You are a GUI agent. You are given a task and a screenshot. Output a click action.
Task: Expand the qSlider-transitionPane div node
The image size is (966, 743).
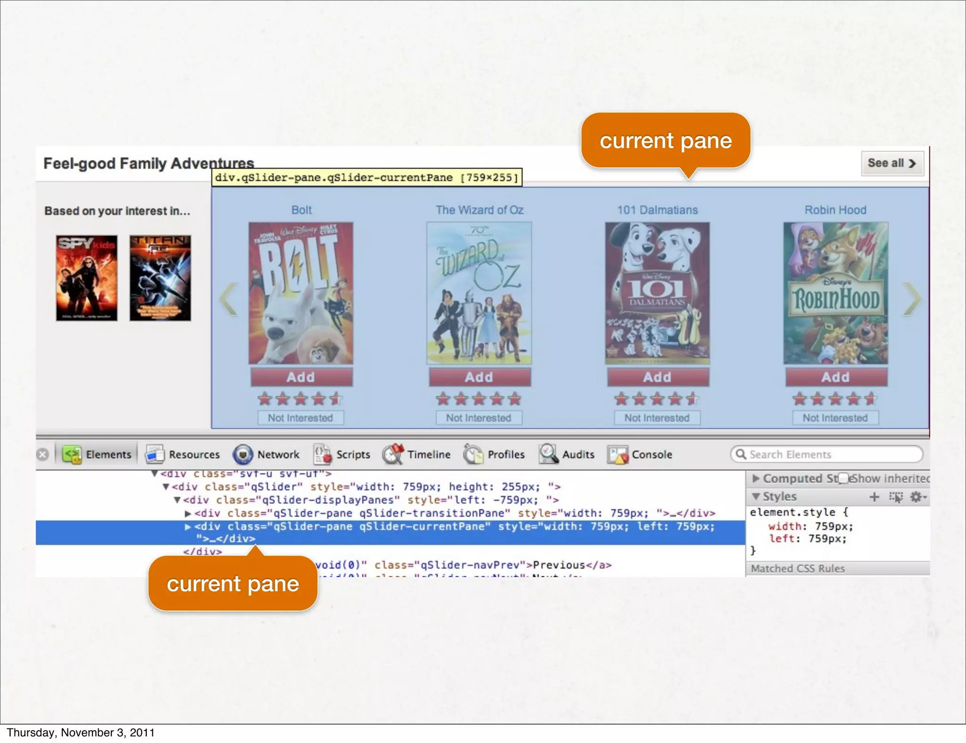click(x=188, y=513)
